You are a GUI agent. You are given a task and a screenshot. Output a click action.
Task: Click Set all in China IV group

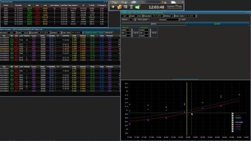pos(136,33)
